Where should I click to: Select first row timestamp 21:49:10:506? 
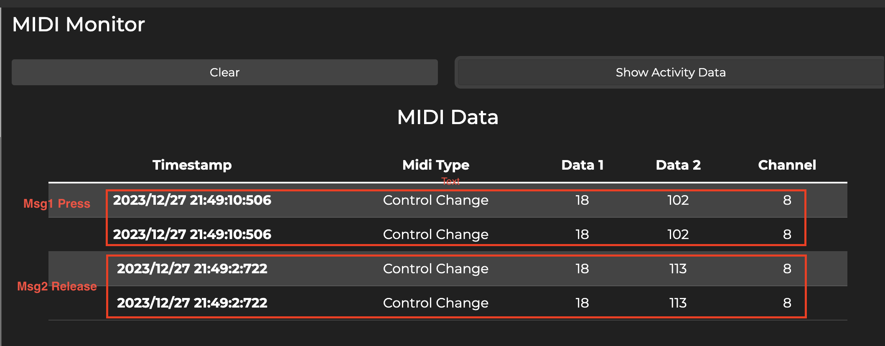pos(192,200)
